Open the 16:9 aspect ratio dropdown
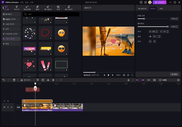182x127 pixels. click(118, 75)
